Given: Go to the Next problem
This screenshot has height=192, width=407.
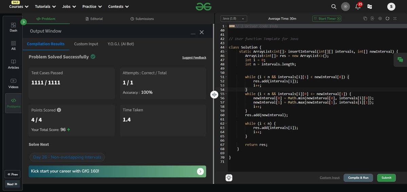Looking at the screenshot, I should click(x=12, y=184).
